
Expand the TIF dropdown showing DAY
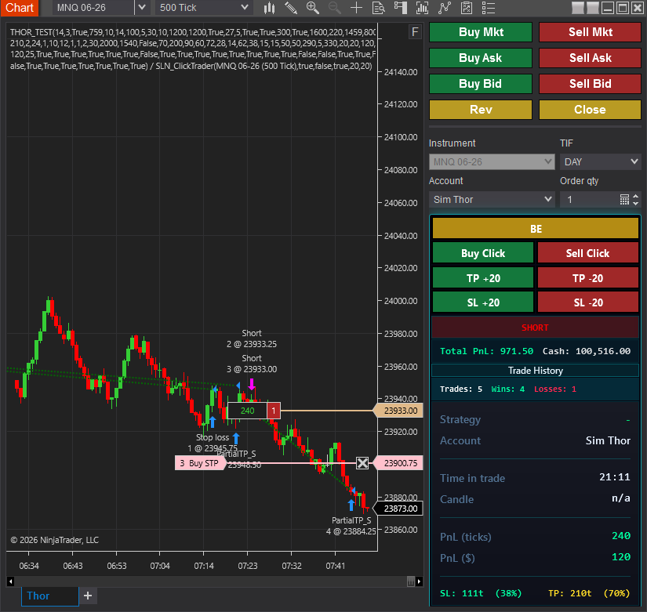[601, 162]
